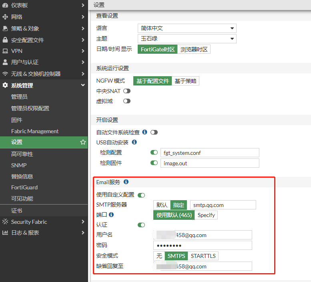This screenshot has width=311, height=282.
Task: Open the 语言 dropdown showing 简体中文
Action: click(187, 28)
